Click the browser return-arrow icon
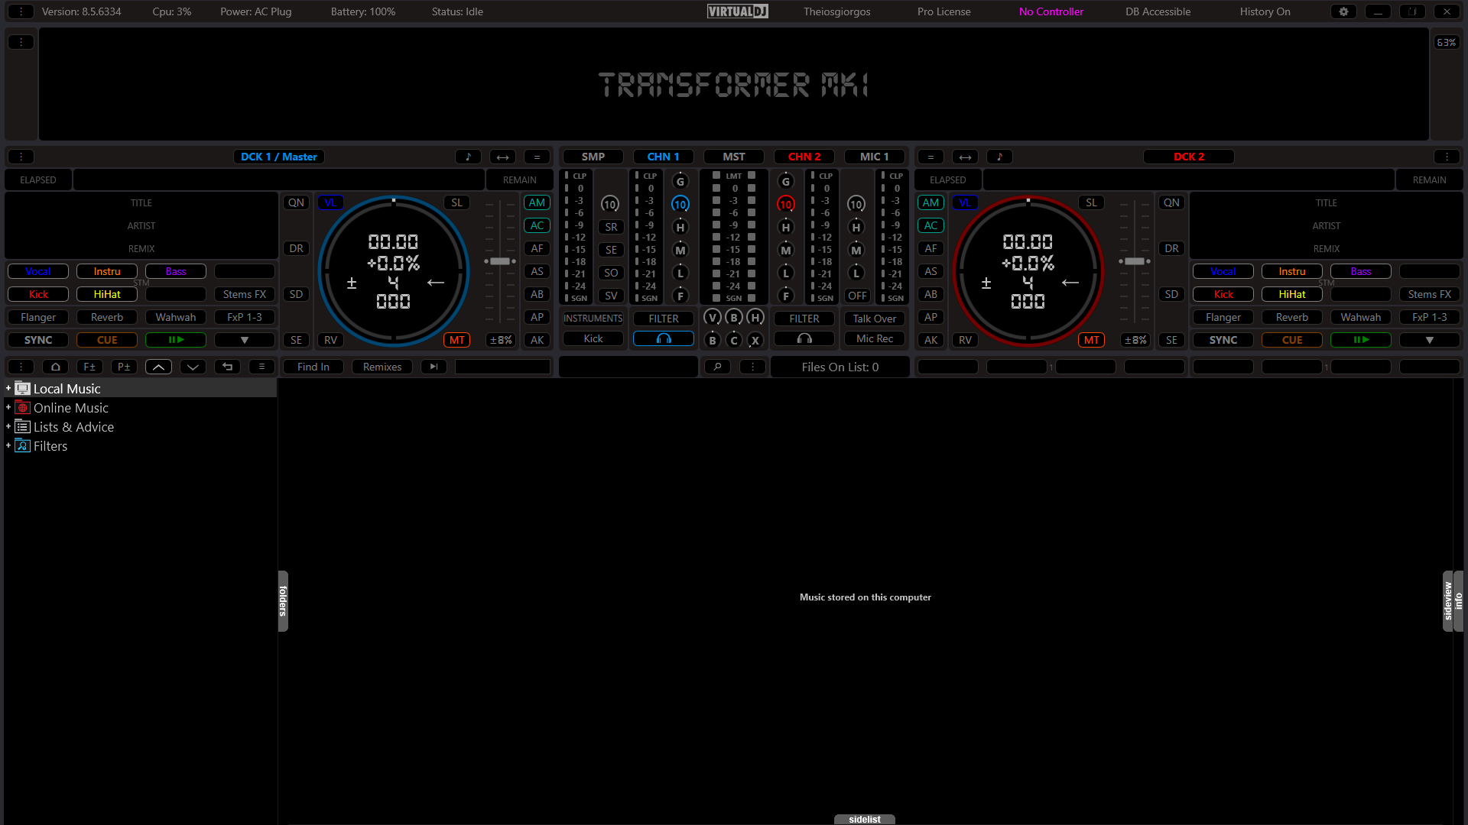 [227, 367]
